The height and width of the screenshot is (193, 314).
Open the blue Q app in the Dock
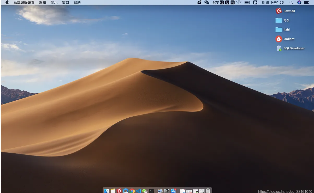pyautogui.click(x=126, y=191)
